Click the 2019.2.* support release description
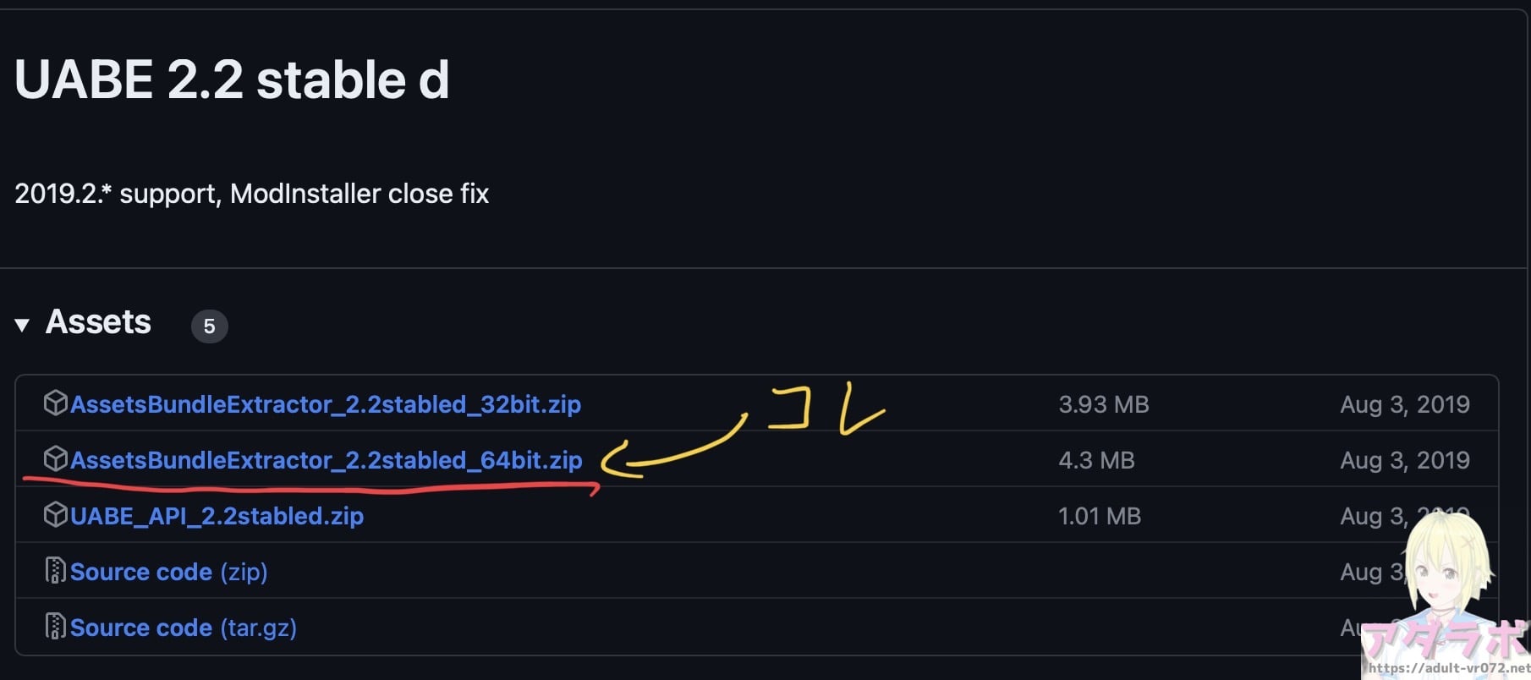 (251, 194)
